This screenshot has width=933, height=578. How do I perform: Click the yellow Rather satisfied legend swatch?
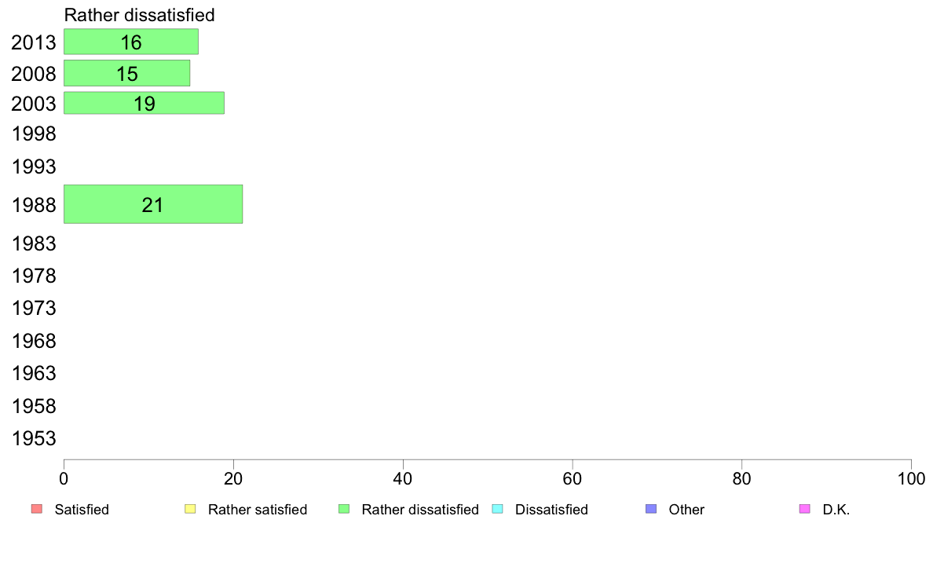190,509
